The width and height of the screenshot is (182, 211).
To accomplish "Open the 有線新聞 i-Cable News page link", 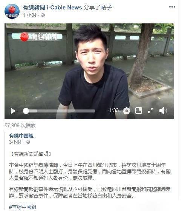I will tap(52, 8).
